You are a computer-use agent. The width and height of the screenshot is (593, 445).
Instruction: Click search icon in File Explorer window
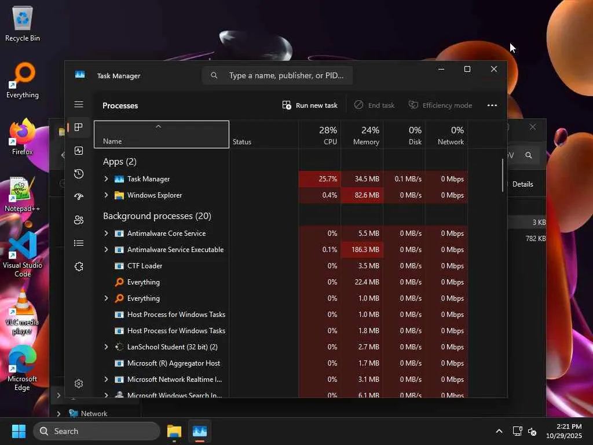pyautogui.click(x=529, y=155)
